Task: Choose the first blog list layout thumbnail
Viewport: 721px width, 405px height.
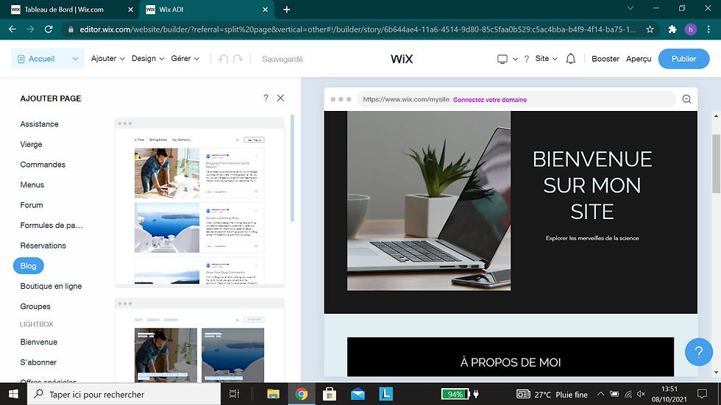Action: [x=199, y=203]
